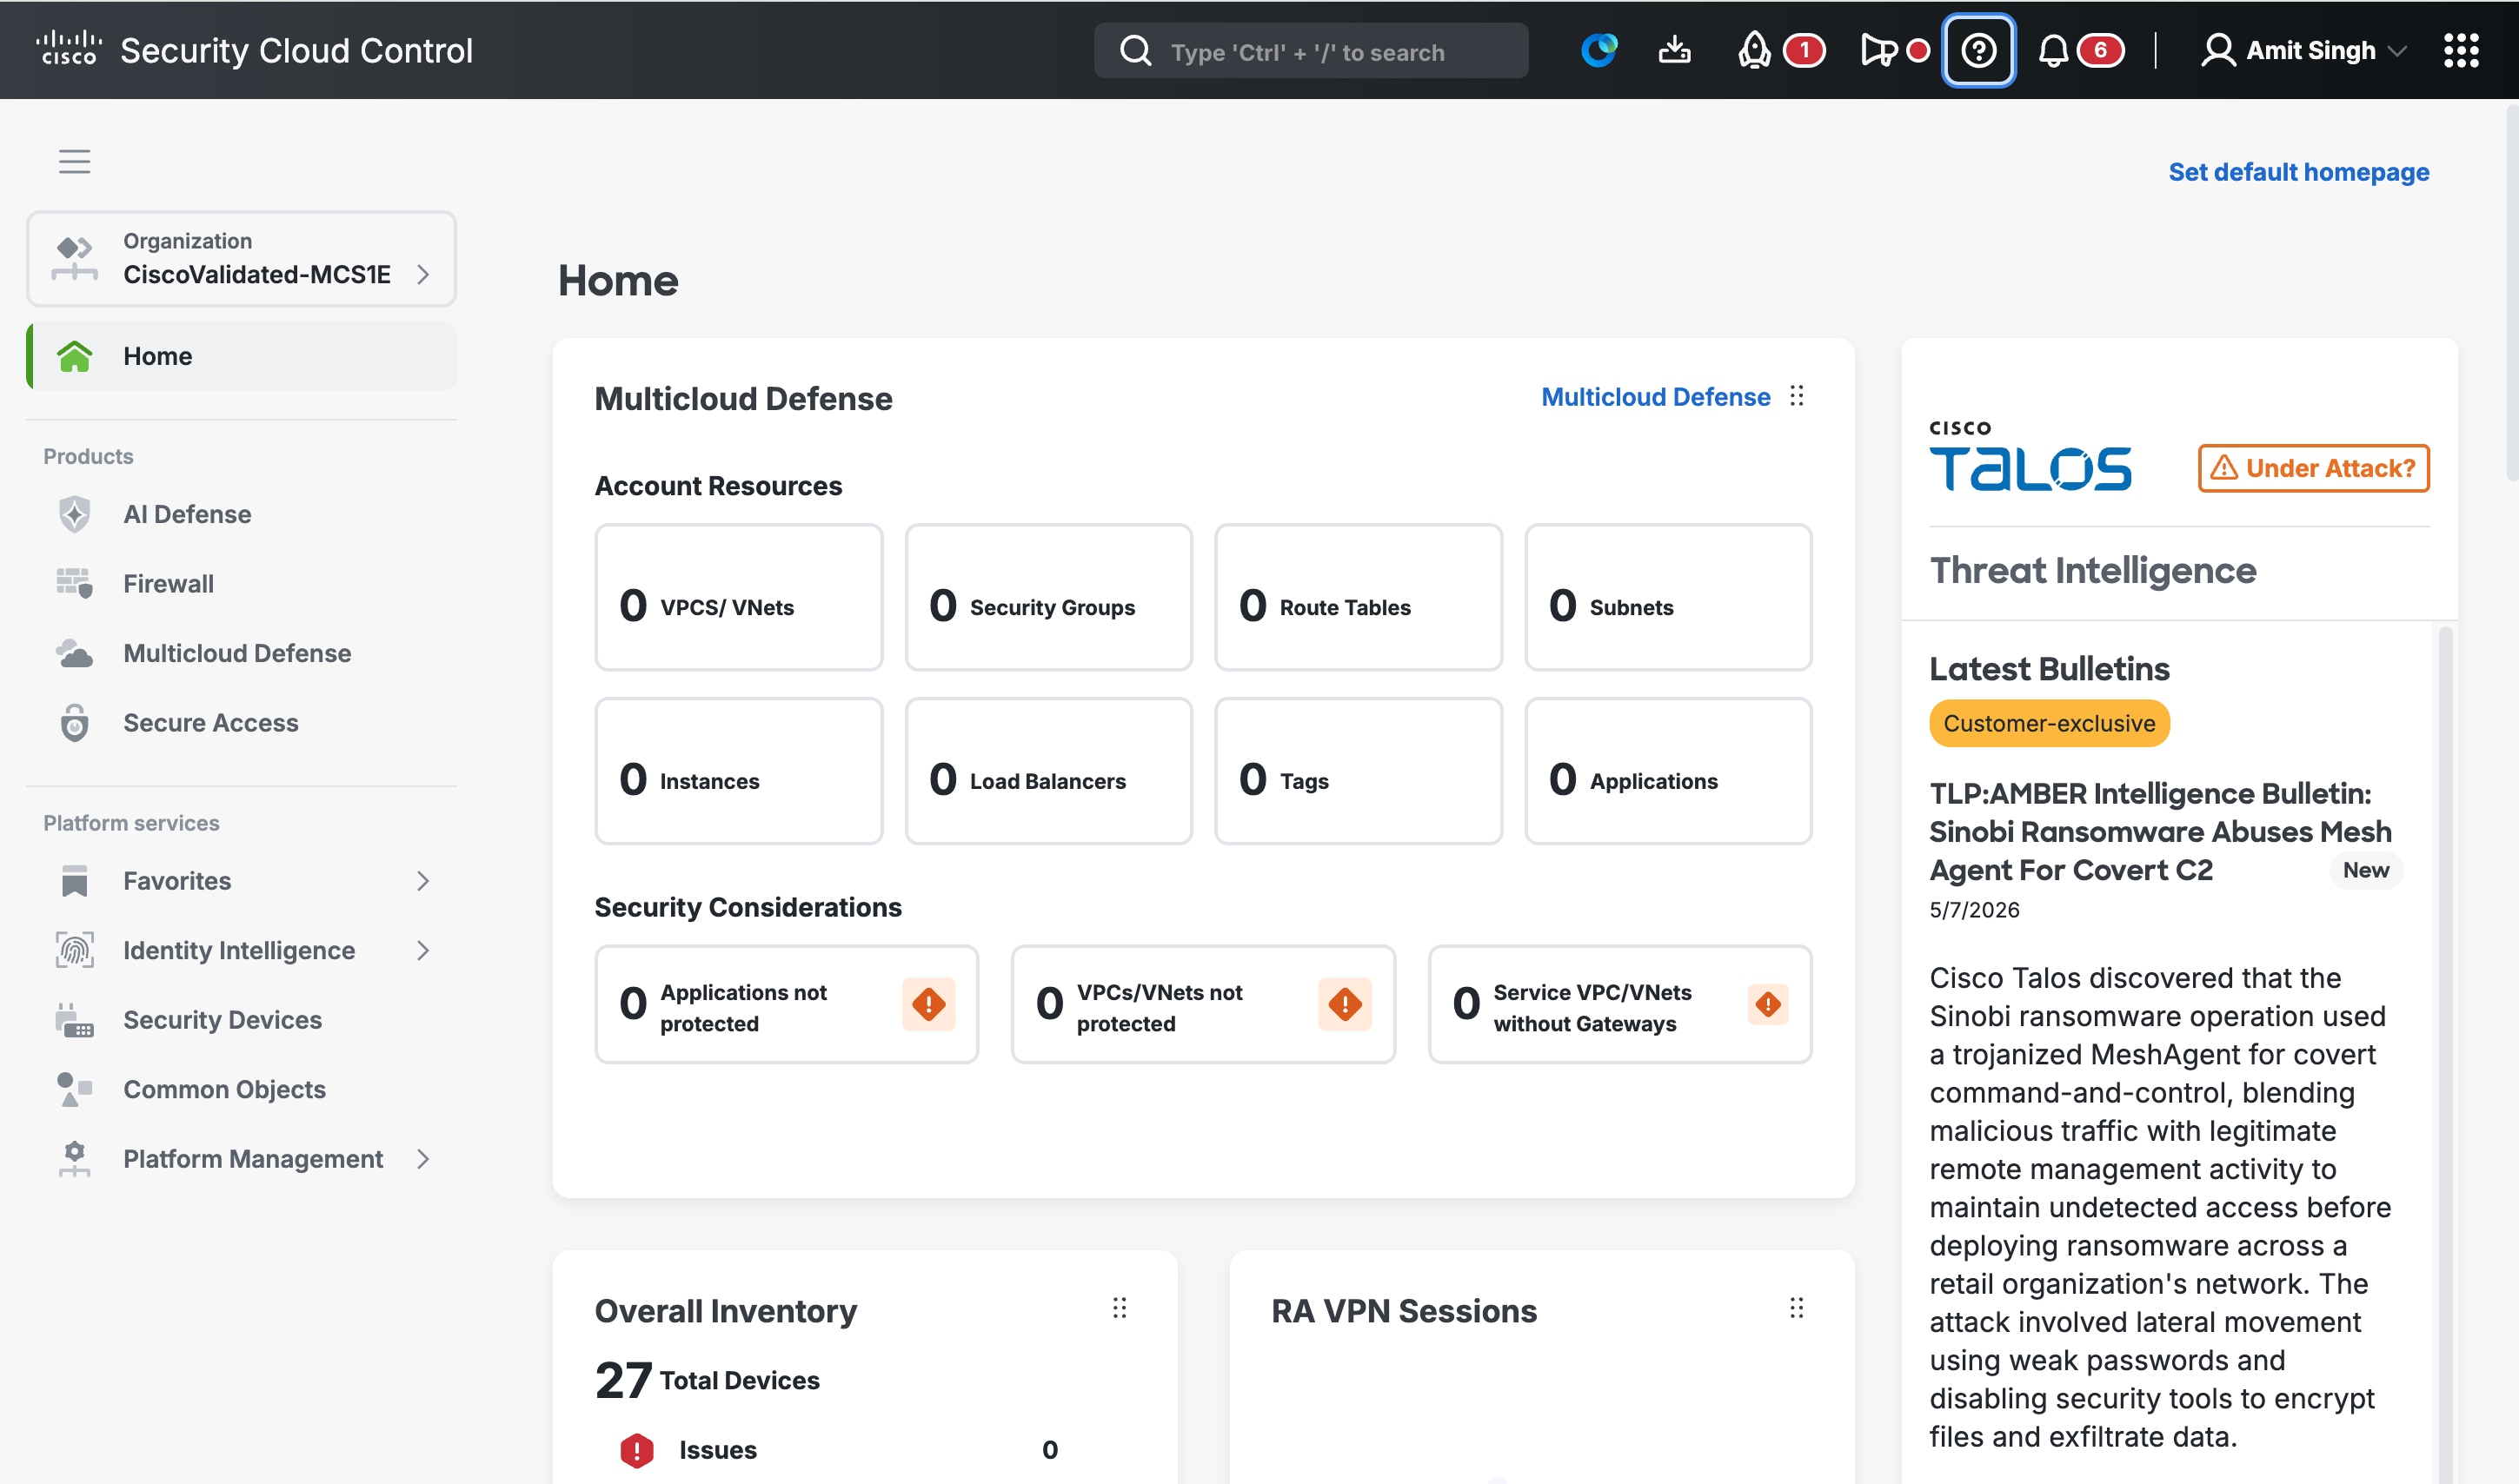2519x1484 pixels.
Task: Open Overall Inventory widget options dots
Action: pyautogui.click(x=1120, y=1308)
